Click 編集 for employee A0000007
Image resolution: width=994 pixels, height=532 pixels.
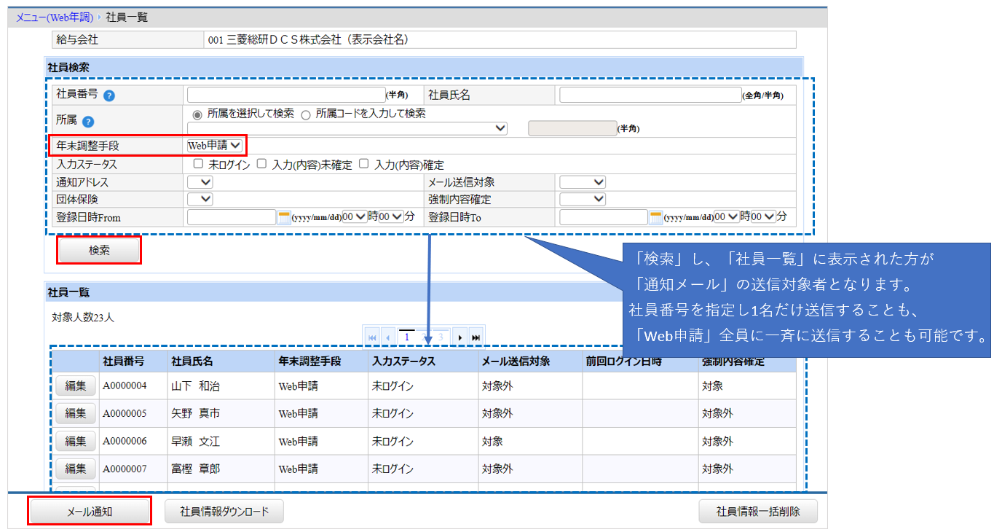76,469
